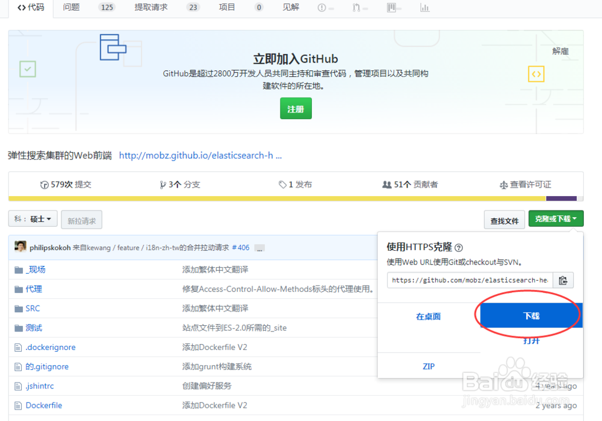Click the 查找文件 find file button
The height and width of the screenshot is (421, 602).
tap(504, 220)
